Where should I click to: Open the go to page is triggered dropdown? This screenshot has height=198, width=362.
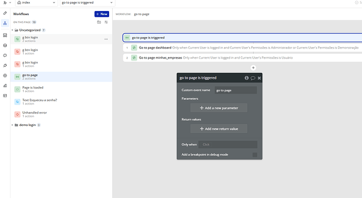click(88, 3)
